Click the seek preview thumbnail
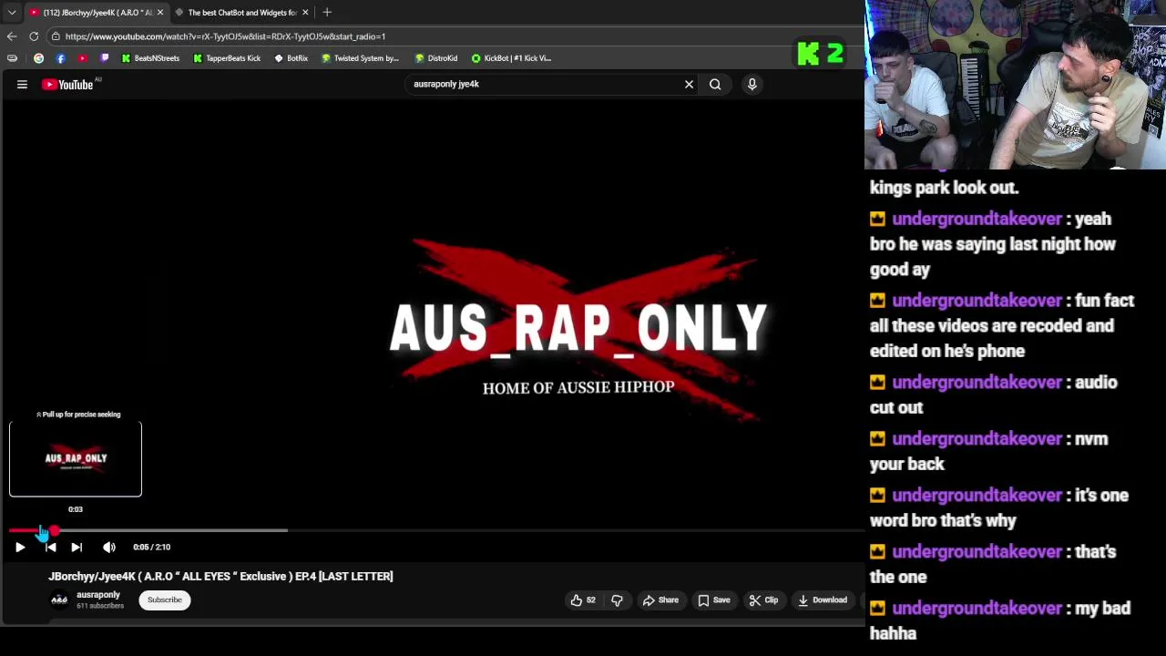Image resolution: width=1166 pixels, height=656 pixels. pyautogui.click(x=76, y=459)
